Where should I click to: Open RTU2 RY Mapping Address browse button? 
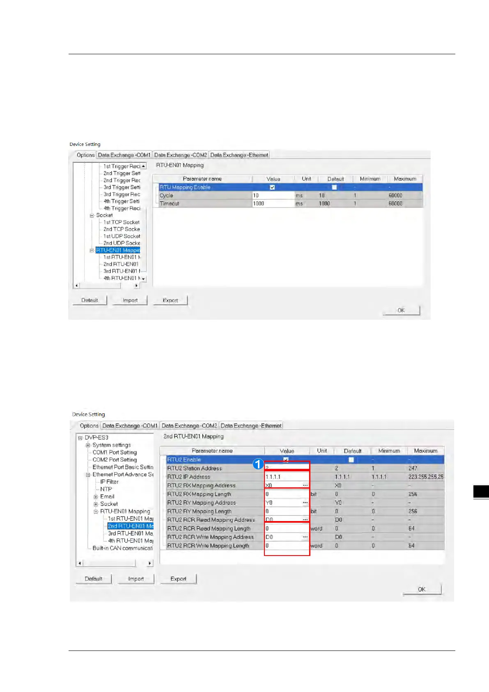pyautogui.click(x=305, y=503)
